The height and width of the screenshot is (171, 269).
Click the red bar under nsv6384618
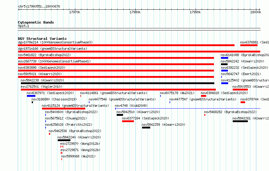click(203, 96)
